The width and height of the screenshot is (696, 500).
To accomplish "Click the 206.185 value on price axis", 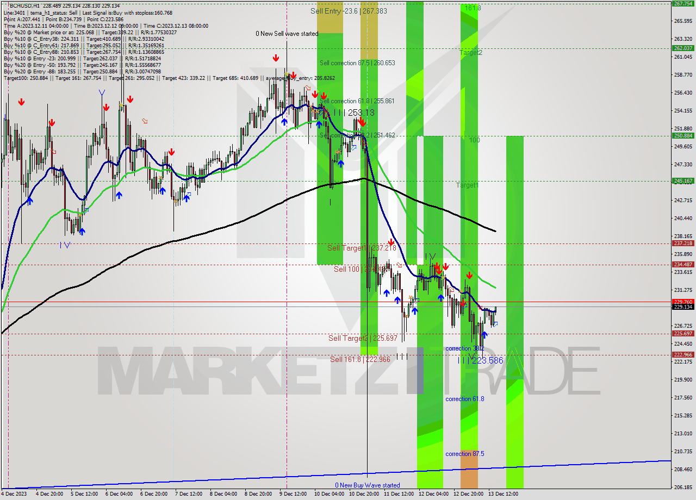I will pos(682,487).
